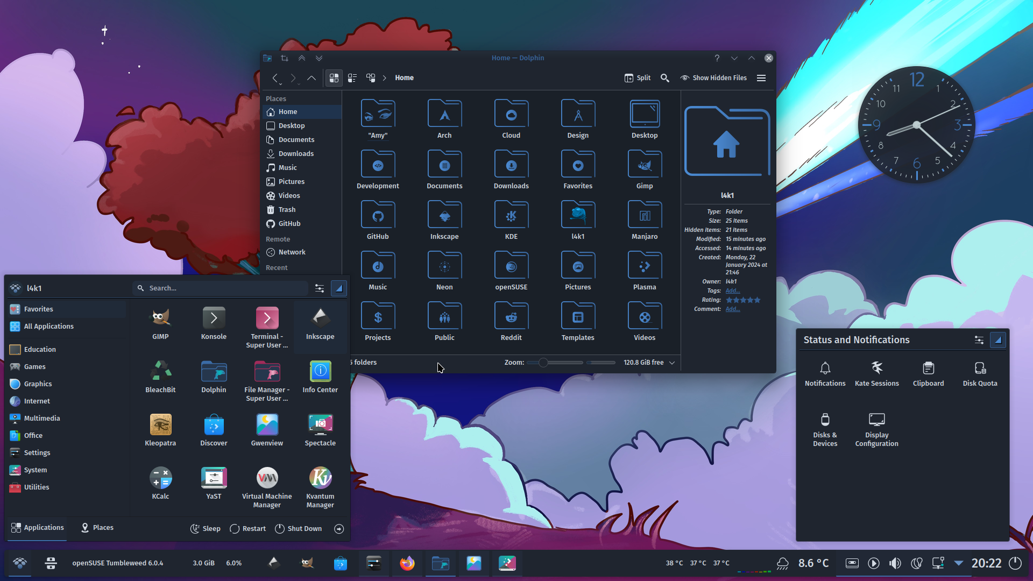Select the Multimedia category in launcher
Image resolution: width=1033 pixels, height=581 pixels.
[67, 419]
